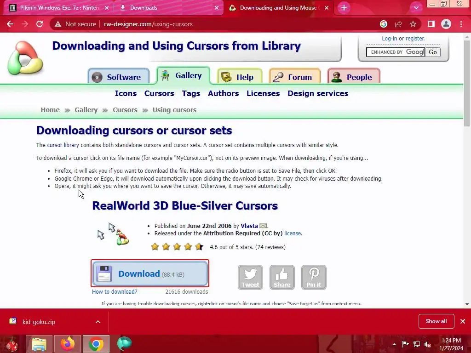
Task: Click the envelope icon beside Vlasta
Action: 263,225
